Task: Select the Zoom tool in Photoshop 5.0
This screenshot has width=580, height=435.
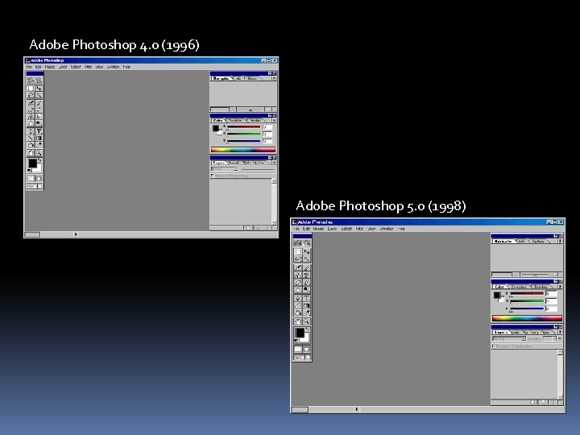Action: pyautogui.click(x=307, y=321)
